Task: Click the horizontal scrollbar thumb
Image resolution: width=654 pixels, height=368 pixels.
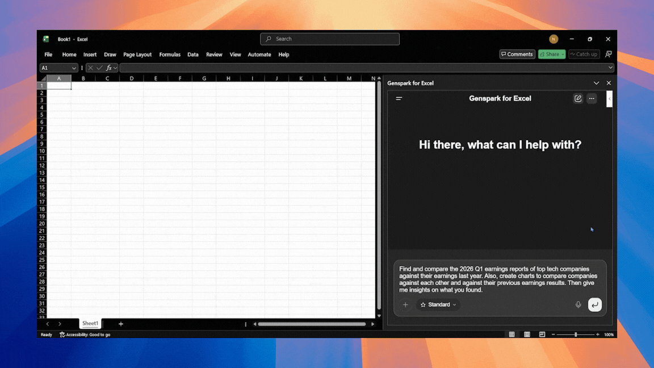Action: click(312, 324)
